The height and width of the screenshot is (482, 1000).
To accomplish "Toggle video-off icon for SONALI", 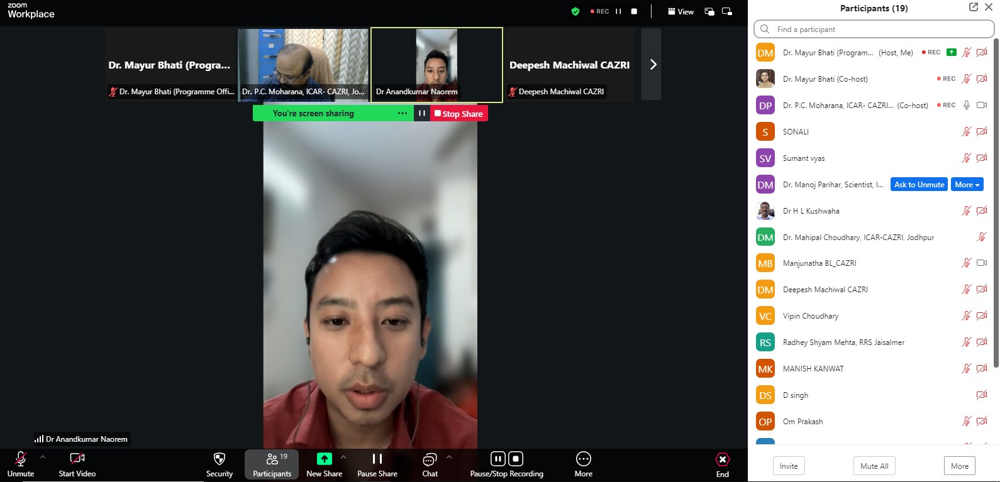I will click(982, 131).
